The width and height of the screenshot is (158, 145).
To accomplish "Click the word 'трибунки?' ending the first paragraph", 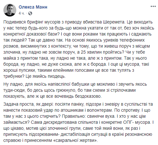I will 14,76.
